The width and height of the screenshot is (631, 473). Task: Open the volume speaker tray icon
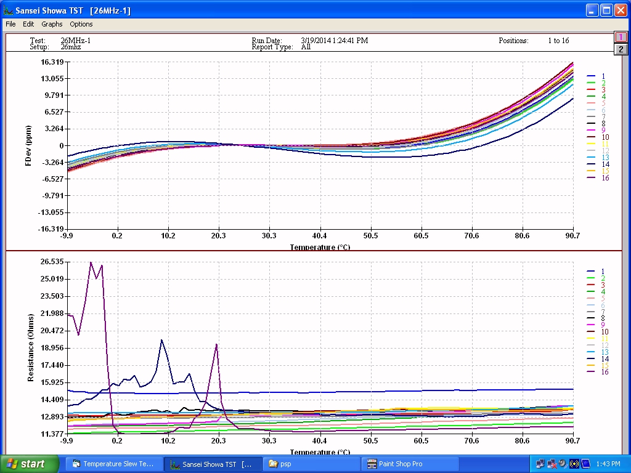(x=563, y=464)
